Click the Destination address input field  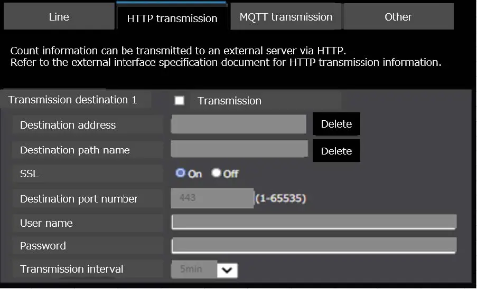pyautogui.click(x=239, y=124)
